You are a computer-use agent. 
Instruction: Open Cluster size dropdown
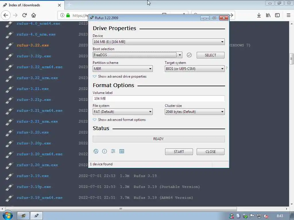click(x=195, y=112)
